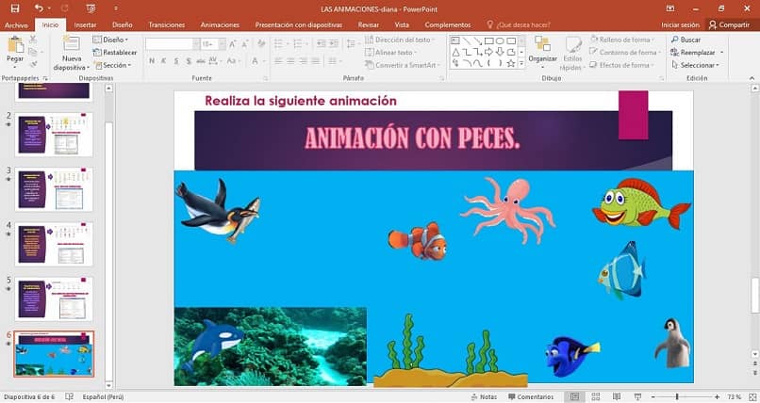Click the numbered list icon
This screenshot has width=760, height=403.
tap(300, 44)
